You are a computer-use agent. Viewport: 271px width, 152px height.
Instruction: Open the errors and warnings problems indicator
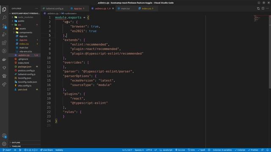click(31, 150)
